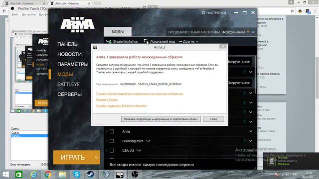
Task: Select the МОДЫ tab header
Action: [x=118, y=32]
